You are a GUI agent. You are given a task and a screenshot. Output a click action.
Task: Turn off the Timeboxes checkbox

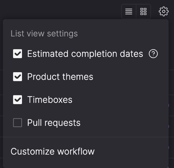(x=18, y=100)
